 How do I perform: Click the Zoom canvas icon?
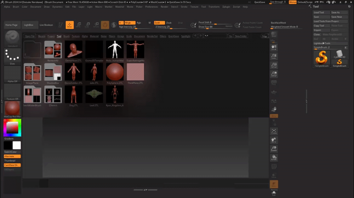(x=274, y=57)
